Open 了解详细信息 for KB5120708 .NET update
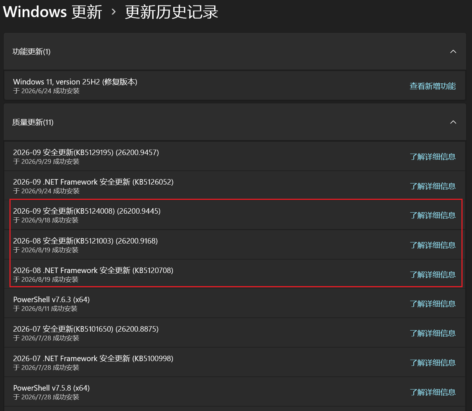This screenshot has height=411, width=472. point(433,274)
